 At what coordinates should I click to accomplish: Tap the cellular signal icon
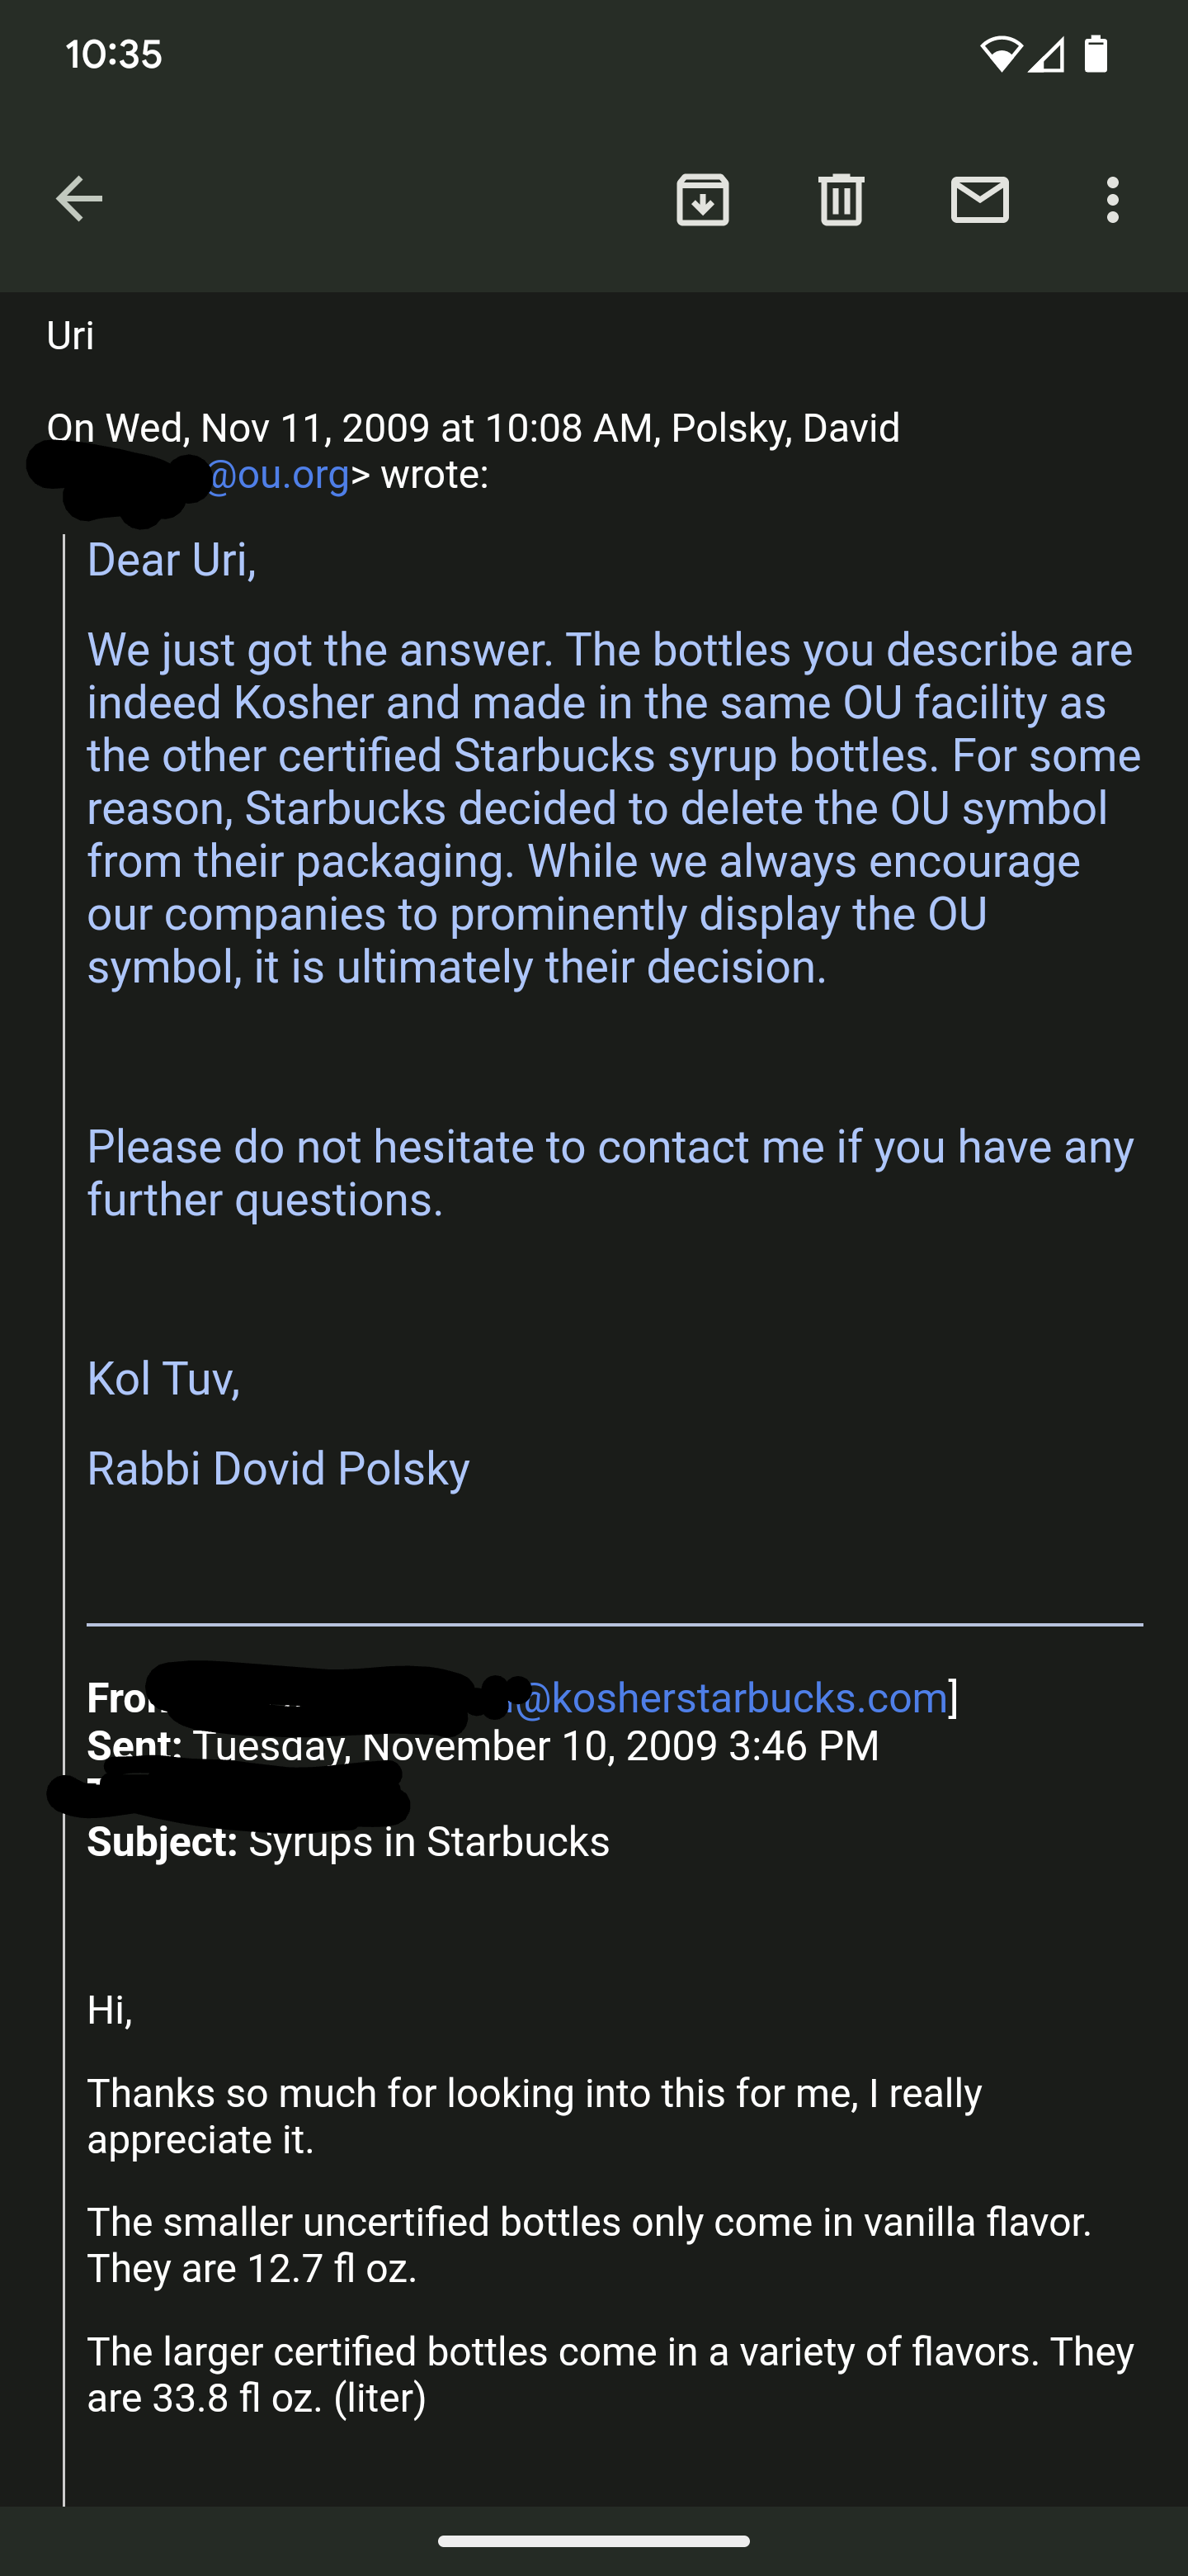(x=1046, y=54)
